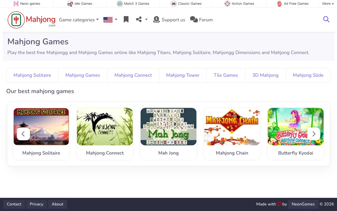Click 'Our best mahjong games' heading

(40, 91)
